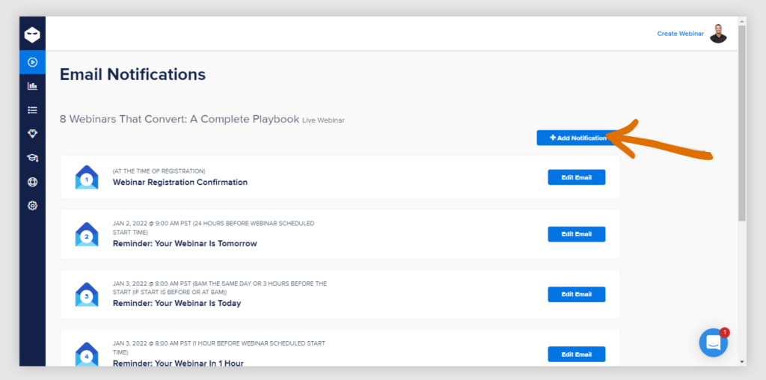
Task: Open the graduation cap training icon
Action: (x=32, y=158)
